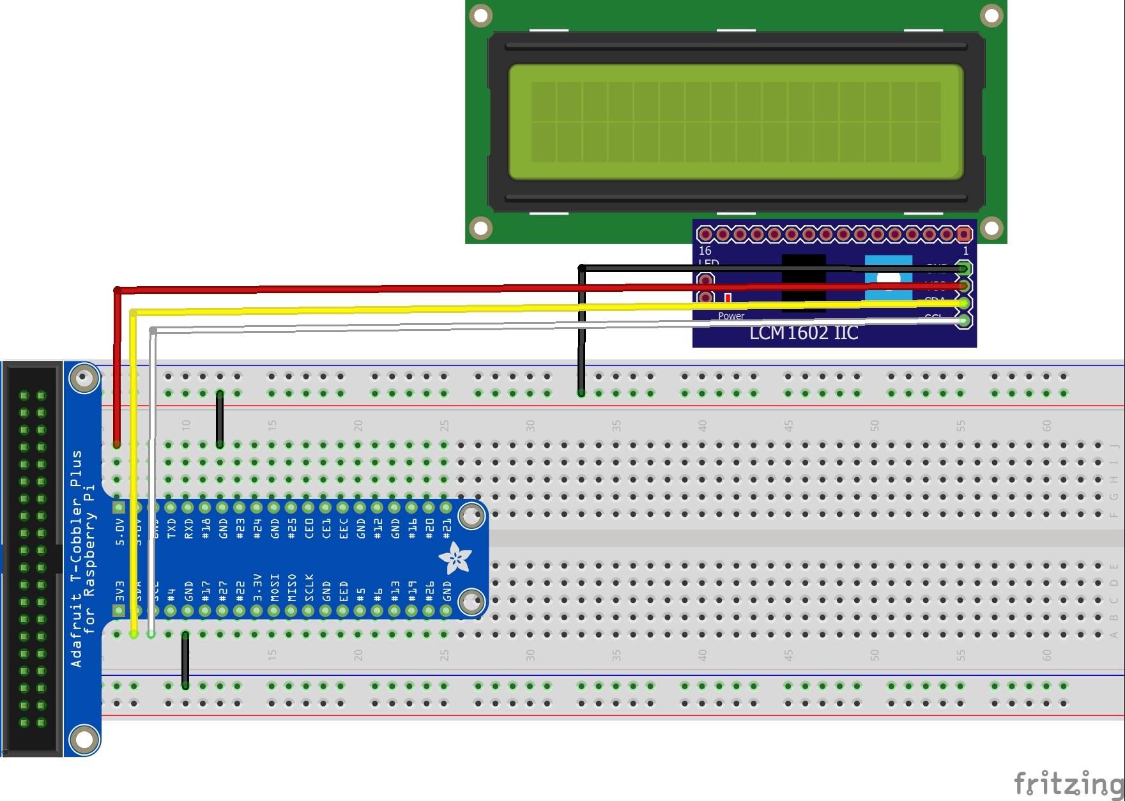This screenshot has width=1125, height=801.
Task: Click T-Cobbler mounting hole next to bottom-right GND
Action: [x=471, y=602]
